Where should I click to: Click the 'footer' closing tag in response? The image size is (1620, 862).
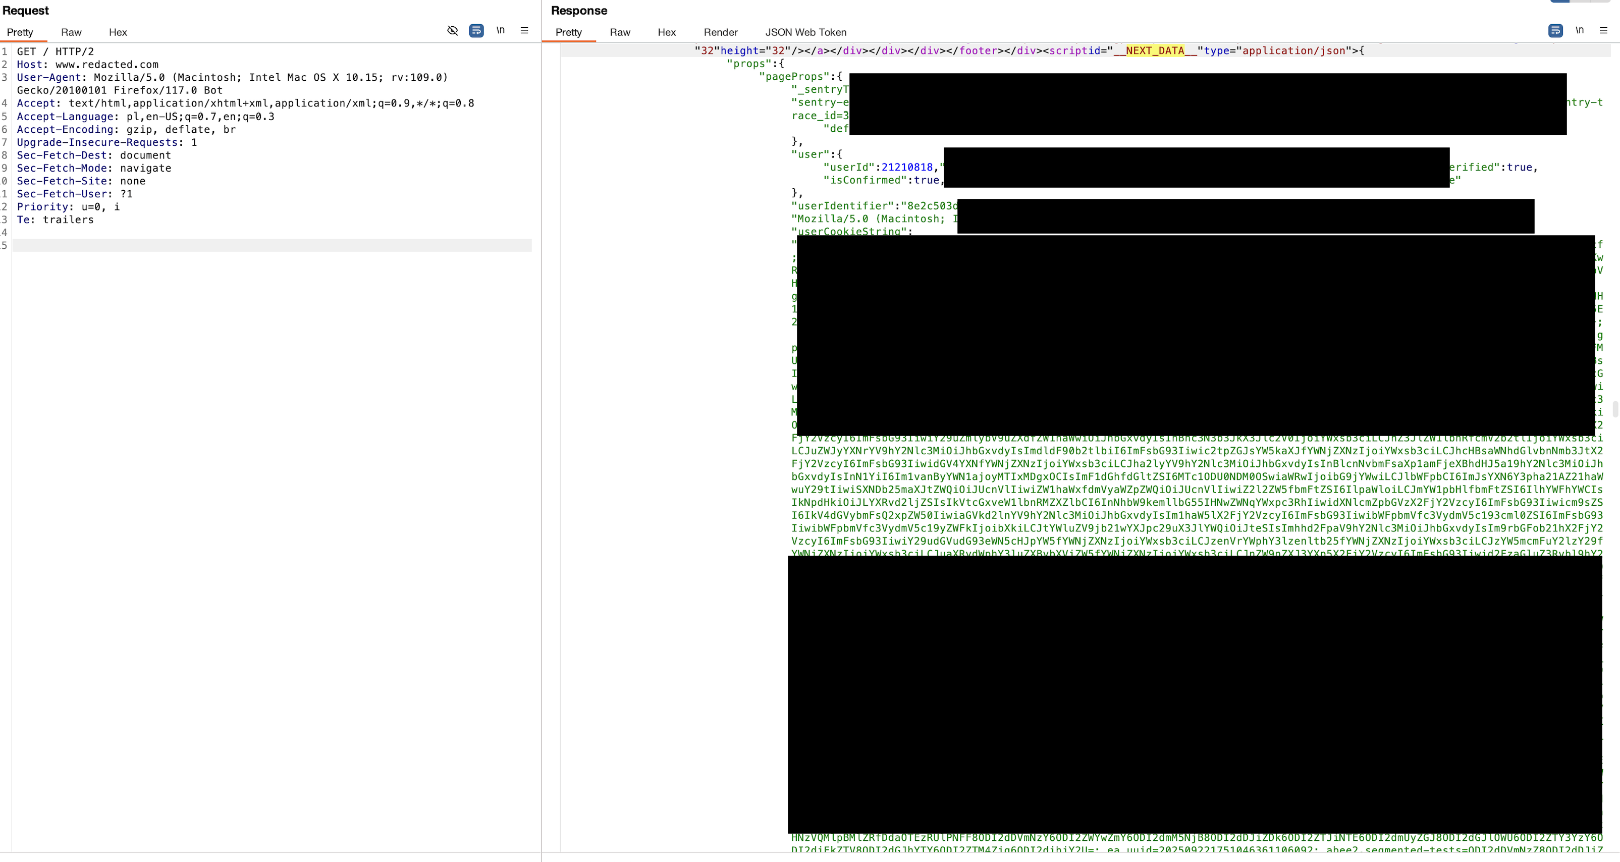(978, 51)
